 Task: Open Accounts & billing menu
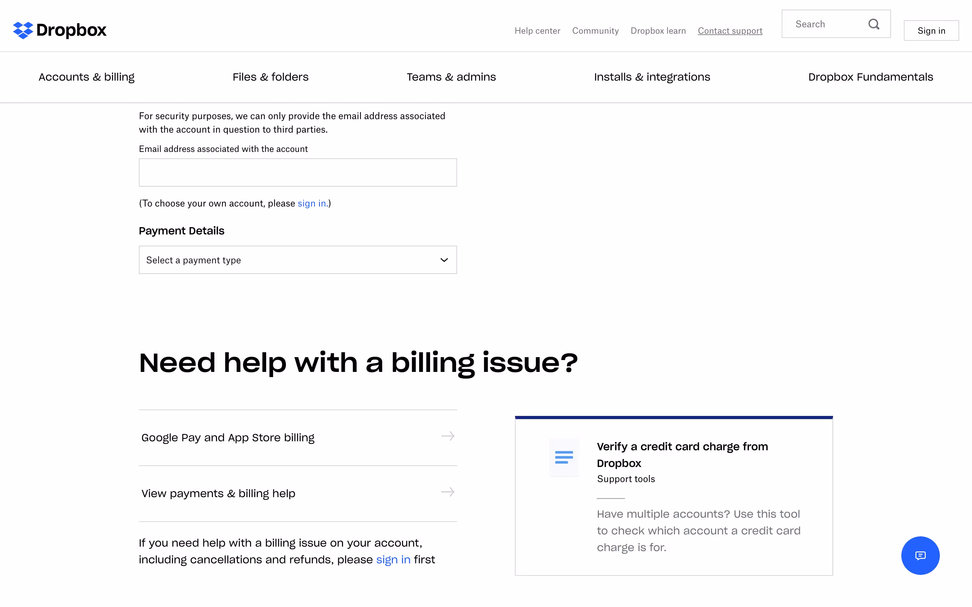(86, 77)
